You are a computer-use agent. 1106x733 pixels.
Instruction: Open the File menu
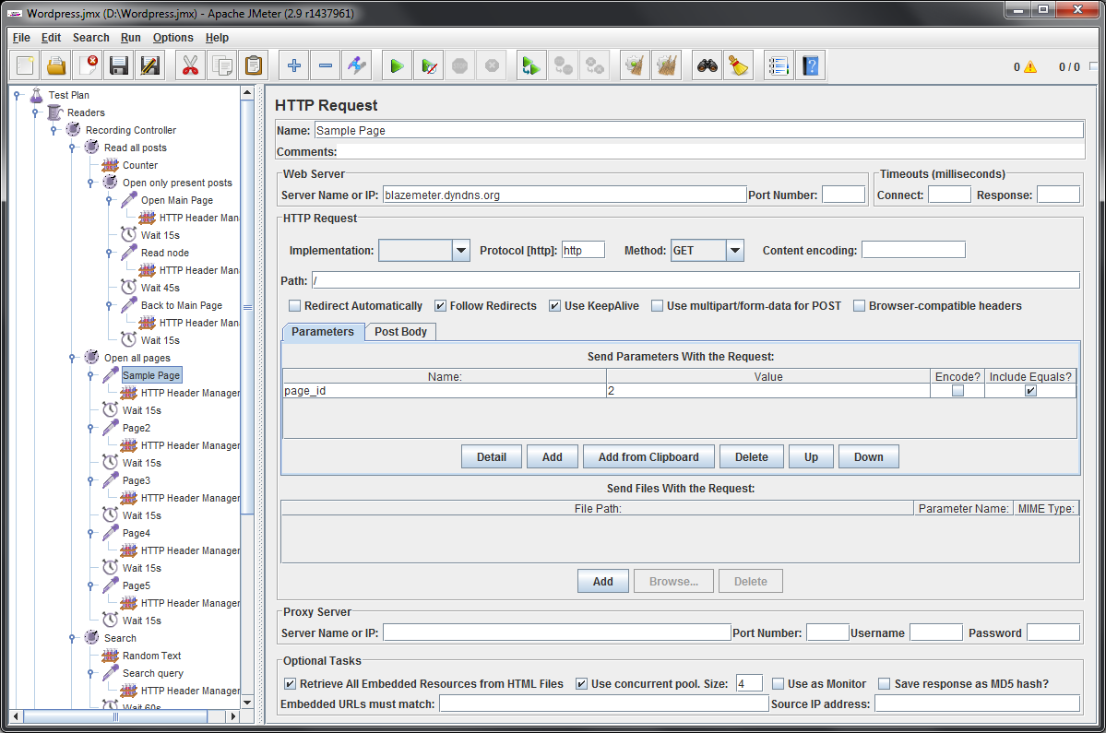coord(21,38)
